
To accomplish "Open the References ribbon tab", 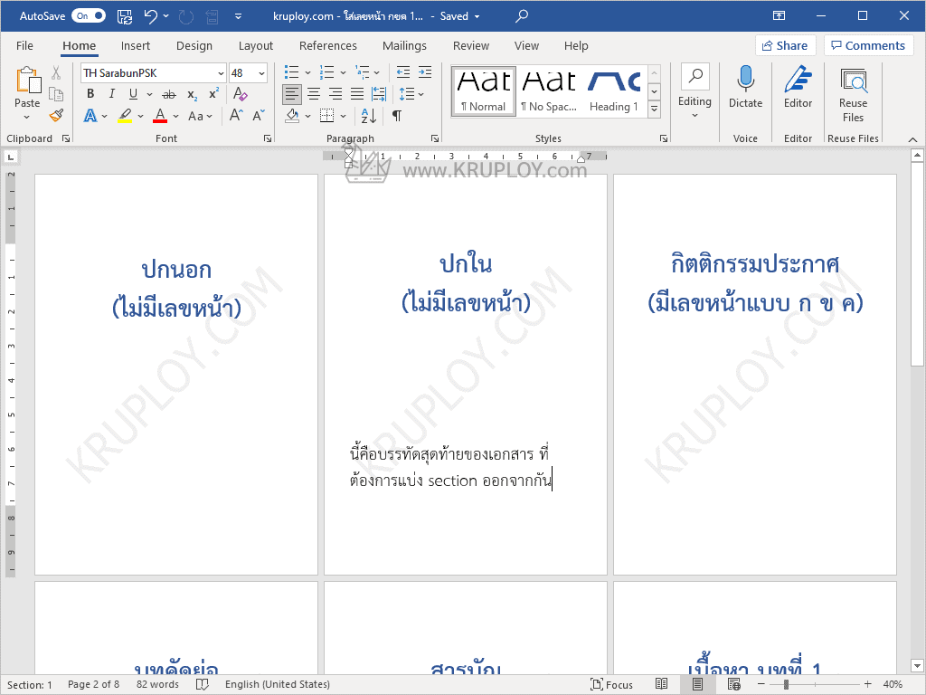I will 327,46.
